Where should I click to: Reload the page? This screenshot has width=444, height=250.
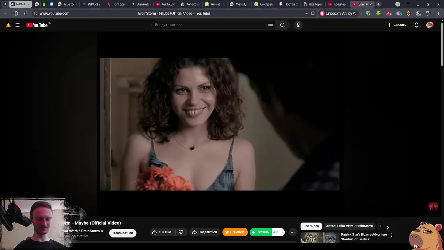coord(26,13)
